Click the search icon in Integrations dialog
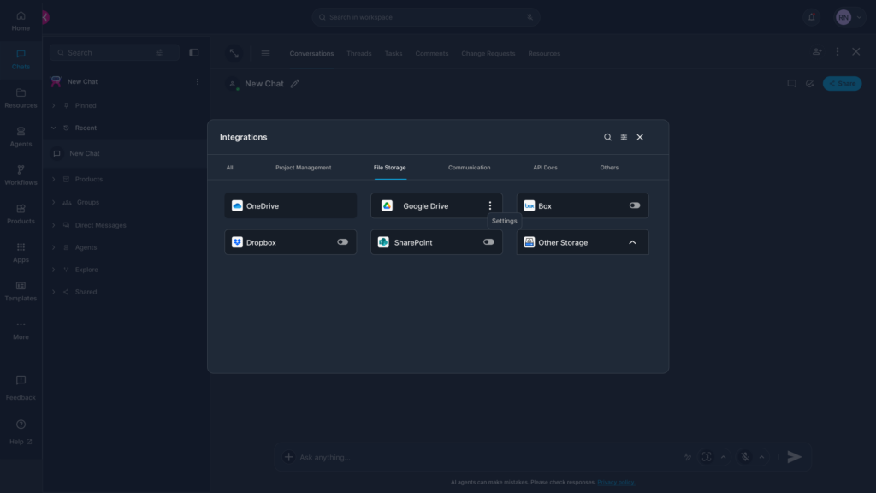 (607, 137)
